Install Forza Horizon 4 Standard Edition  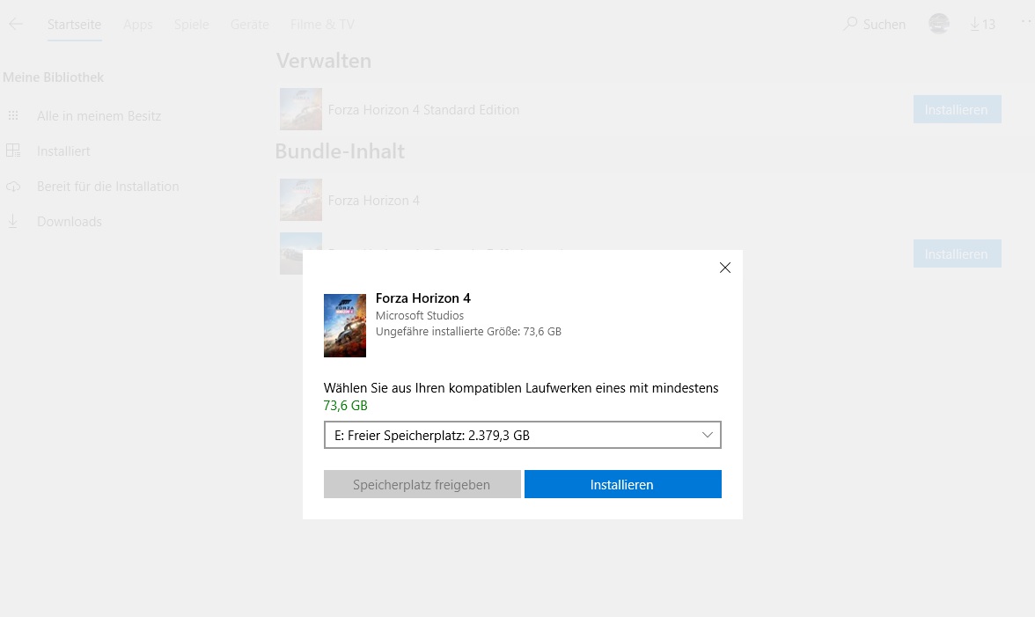(x=958, y=109)
